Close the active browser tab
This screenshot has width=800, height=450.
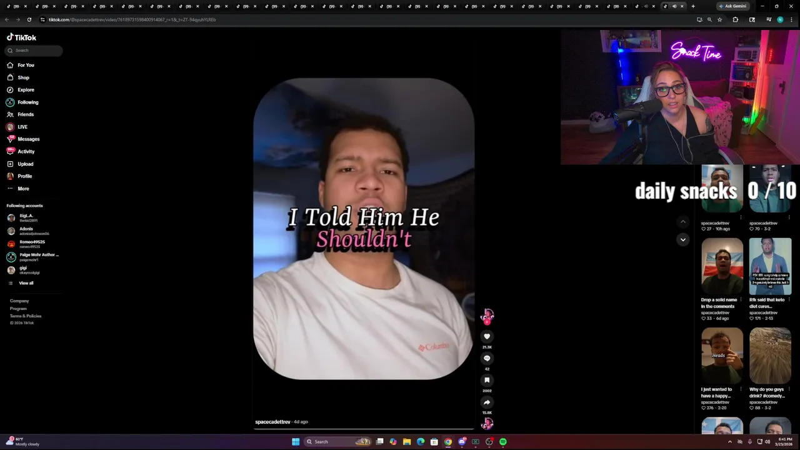[682, 6]
